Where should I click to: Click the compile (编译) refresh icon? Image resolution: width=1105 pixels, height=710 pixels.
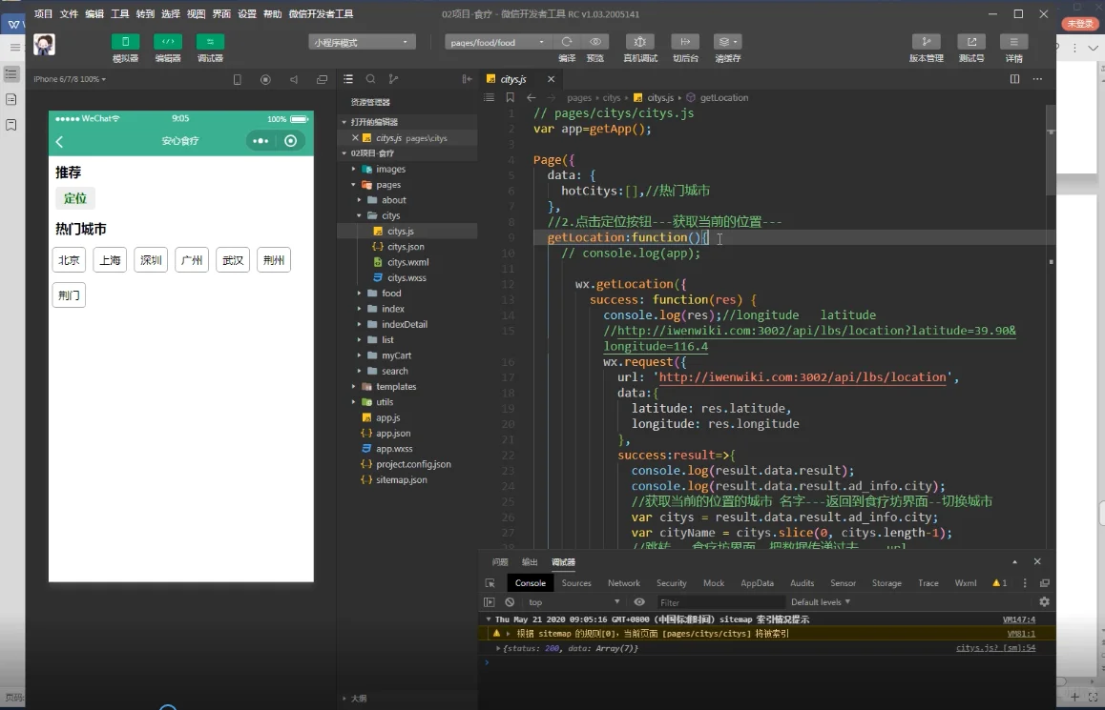[567, 42]
